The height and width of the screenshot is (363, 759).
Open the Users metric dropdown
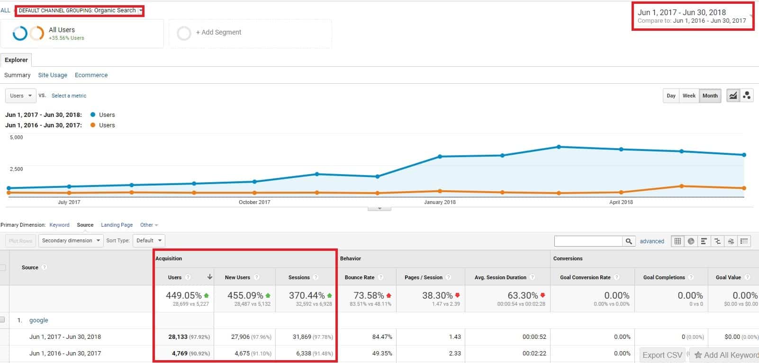coord(21,96)
